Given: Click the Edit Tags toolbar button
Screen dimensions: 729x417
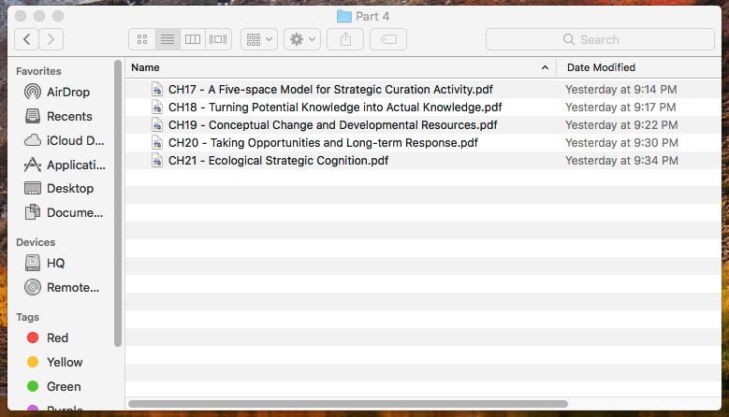Looking at the screenshot, I should [387, 39].
